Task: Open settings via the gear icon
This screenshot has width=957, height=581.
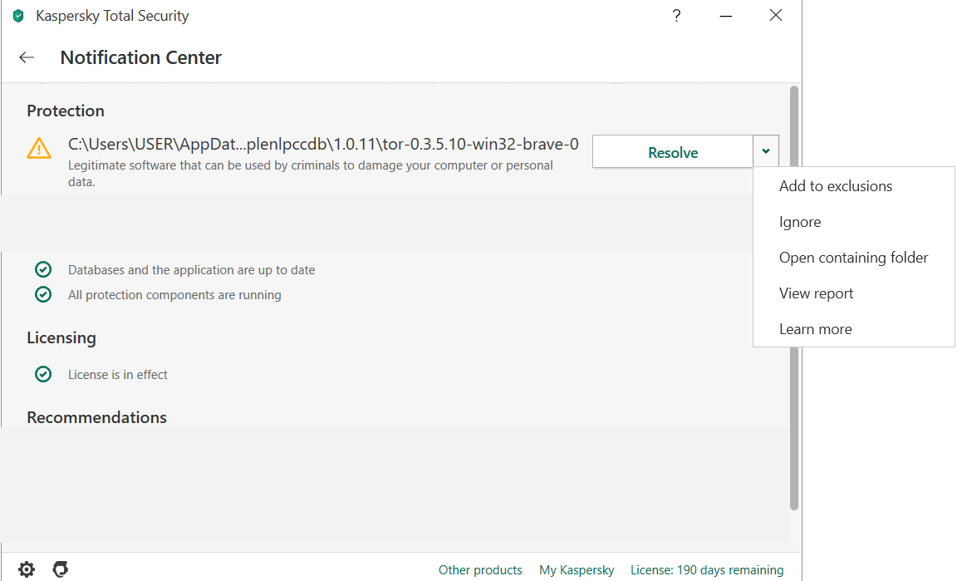Action: pos(27,569)
